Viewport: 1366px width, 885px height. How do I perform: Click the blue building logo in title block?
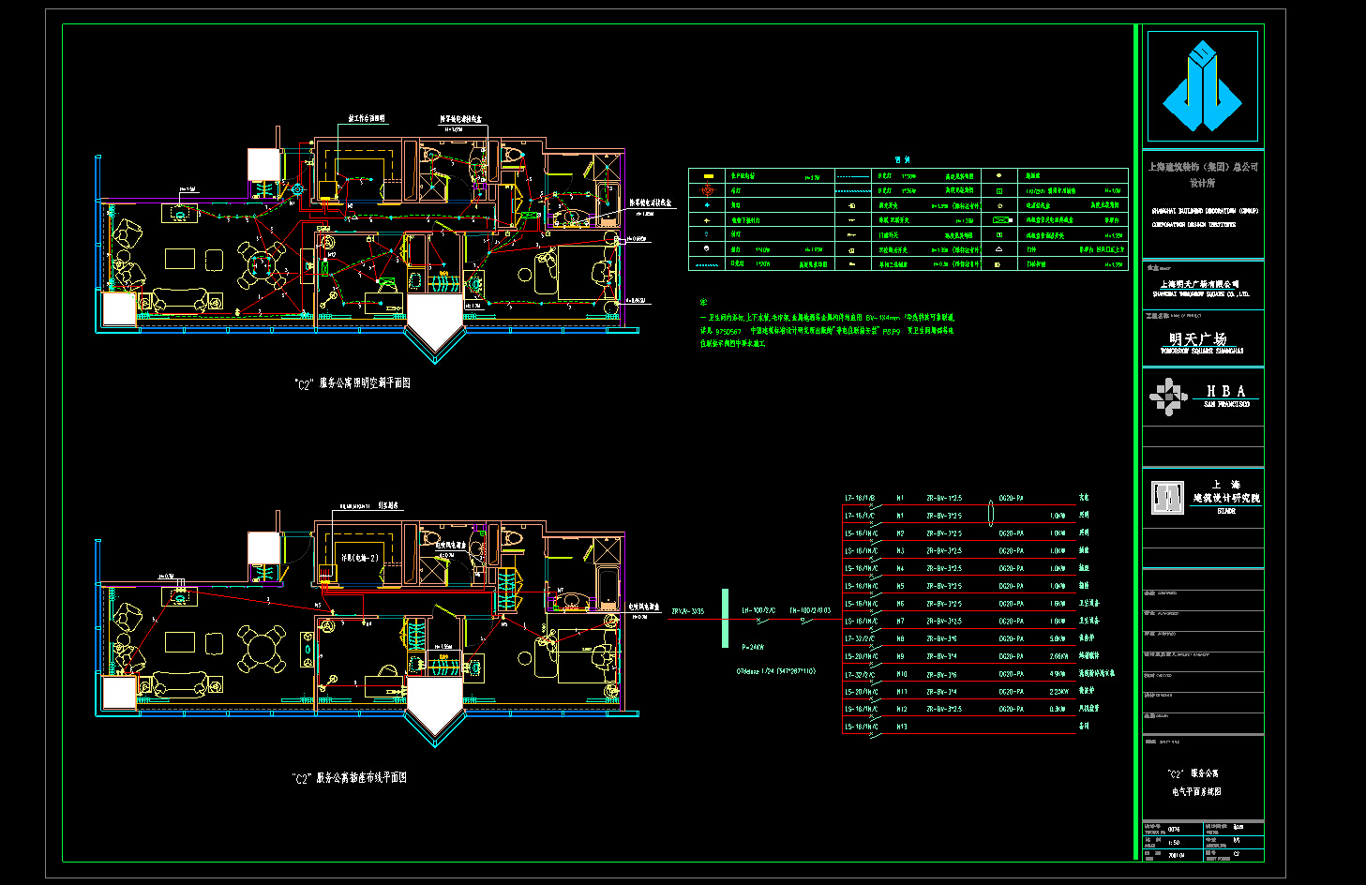pos(1202,85)
